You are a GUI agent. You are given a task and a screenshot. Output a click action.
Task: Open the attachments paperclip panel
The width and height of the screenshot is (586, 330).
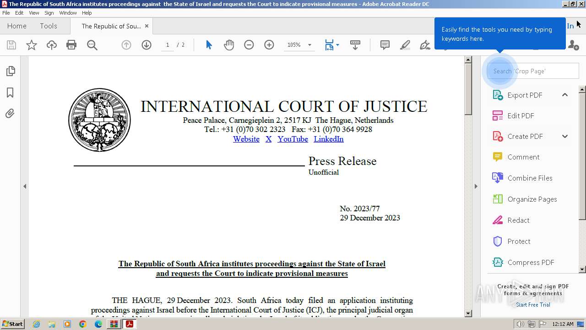(10, 113)
